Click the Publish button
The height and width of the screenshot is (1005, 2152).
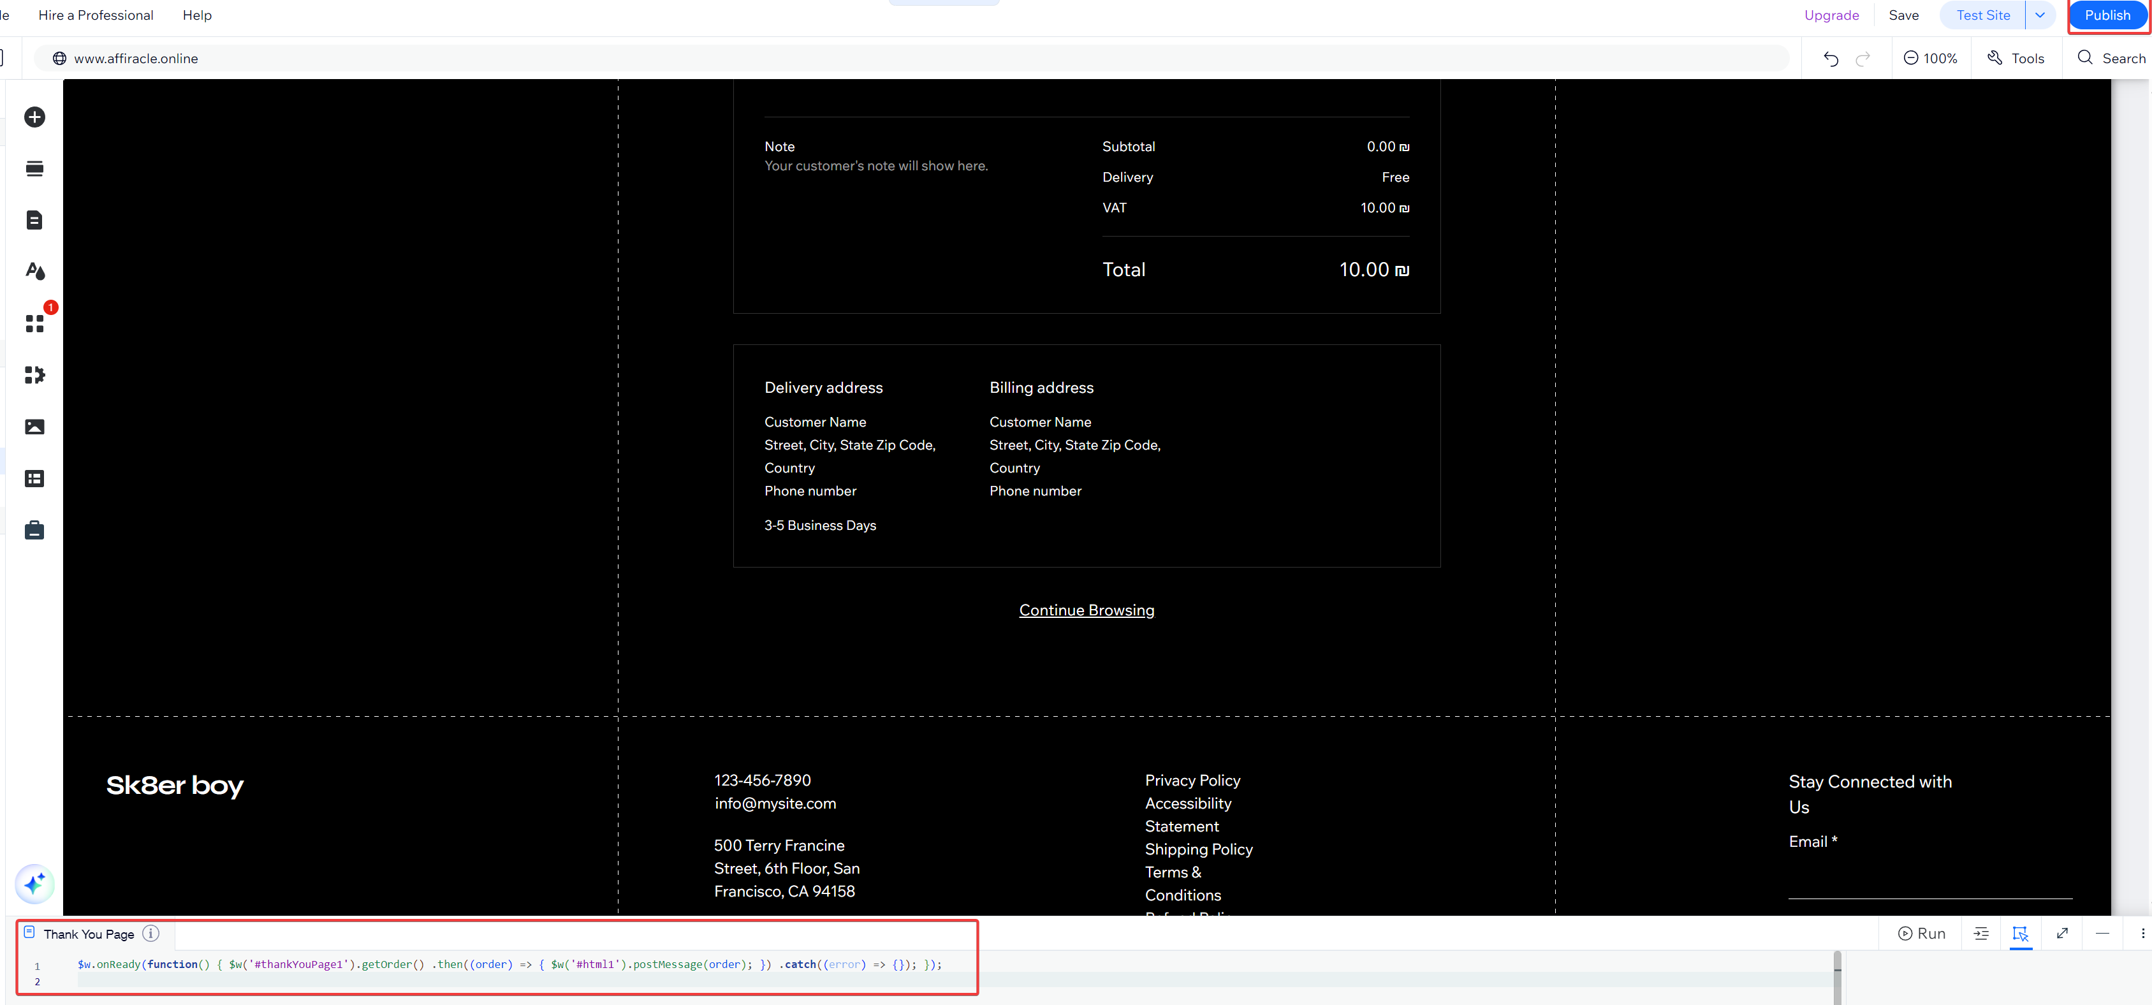(x=2106, y=15)
